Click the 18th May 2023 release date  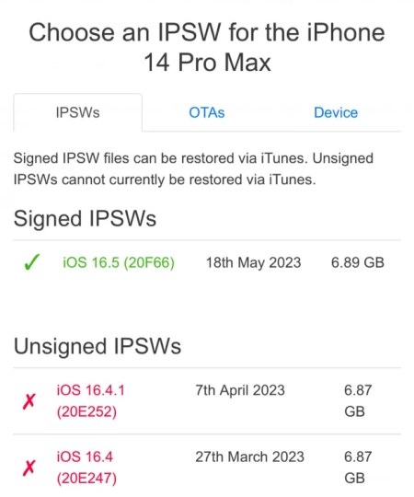[253, 262]
